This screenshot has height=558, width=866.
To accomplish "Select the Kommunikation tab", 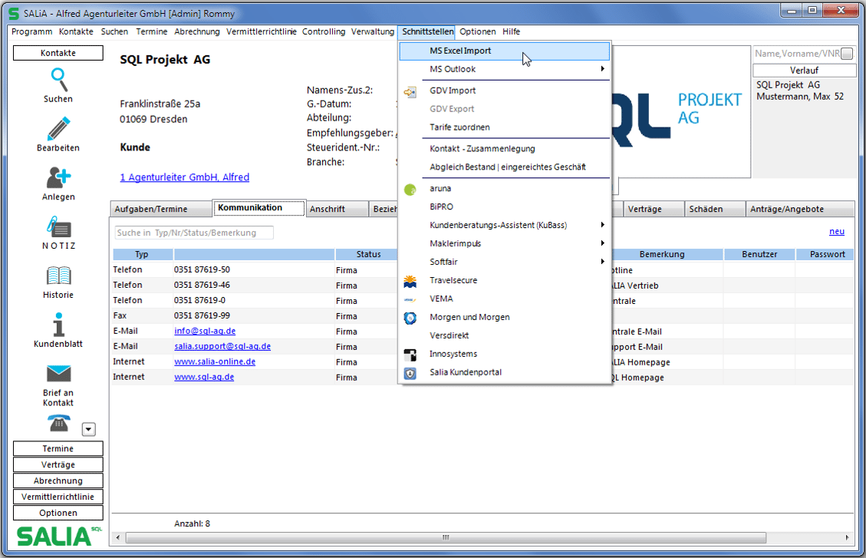I will pyautogui.click(x=259, y=208).
